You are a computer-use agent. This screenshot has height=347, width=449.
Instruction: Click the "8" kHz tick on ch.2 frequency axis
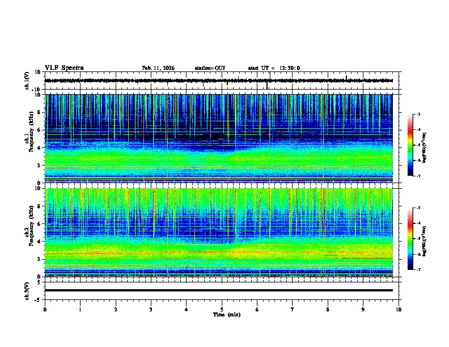tap(40, 206)
